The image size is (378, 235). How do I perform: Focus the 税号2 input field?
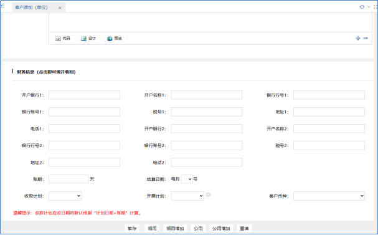click(x=329, y=145)
